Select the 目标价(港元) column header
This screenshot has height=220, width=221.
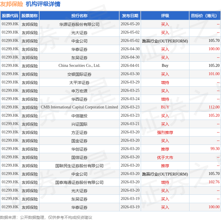tap(205, 16)
